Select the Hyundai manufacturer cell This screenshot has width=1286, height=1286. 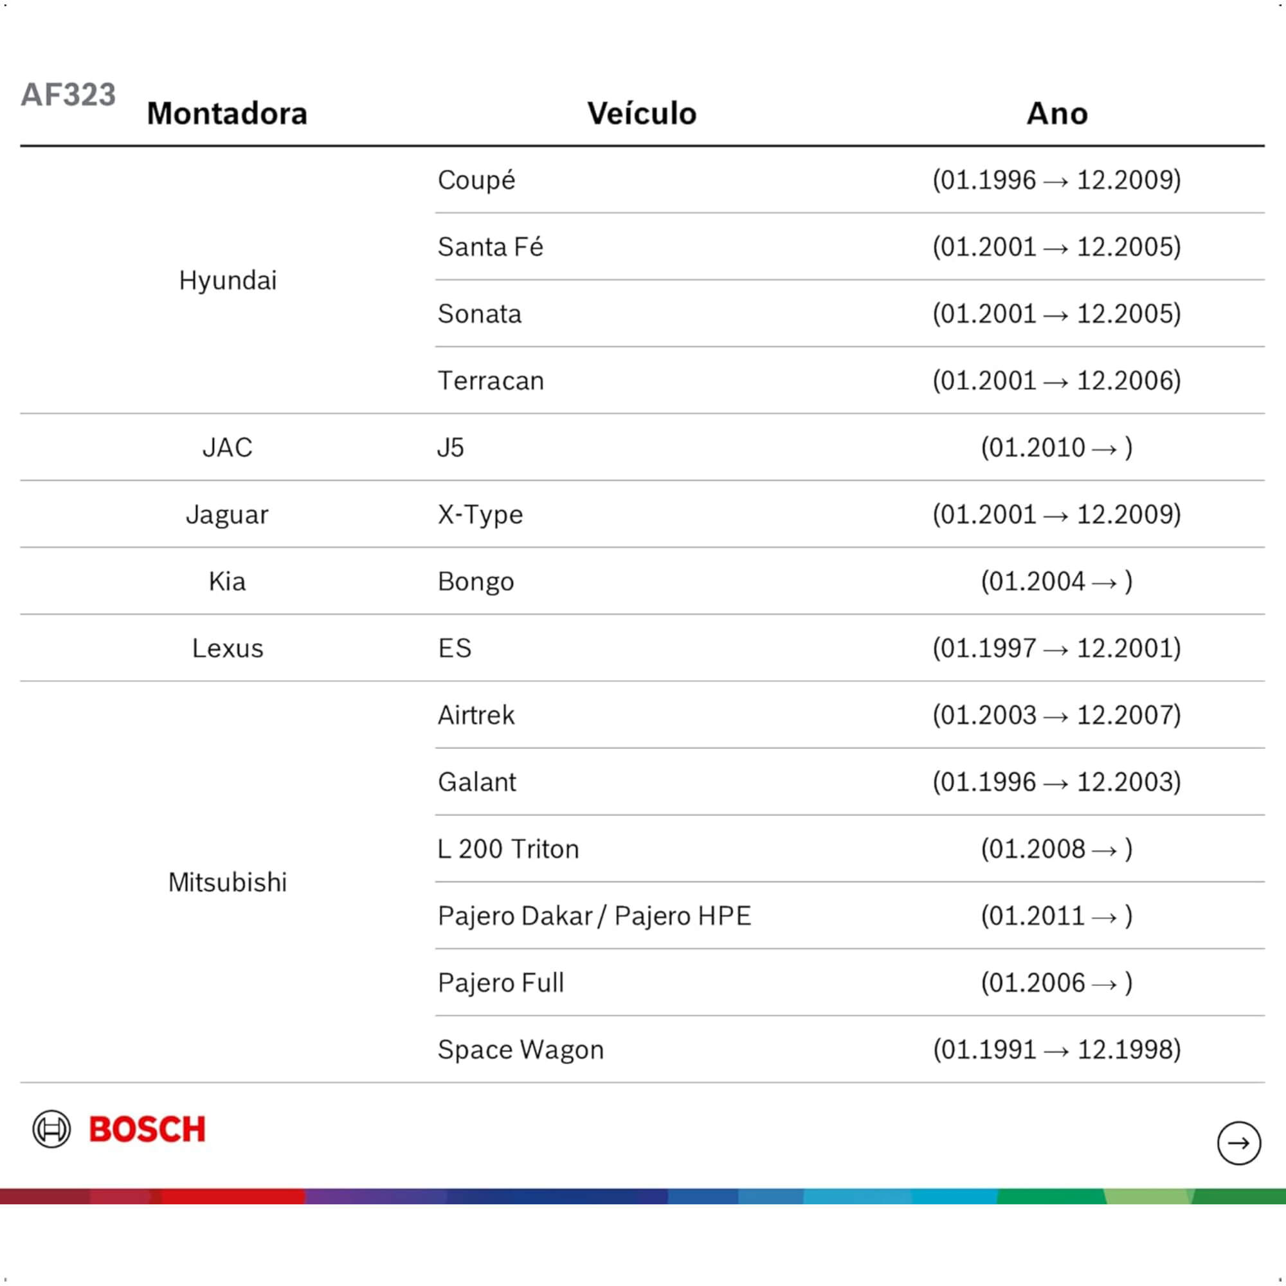[228, 280]
